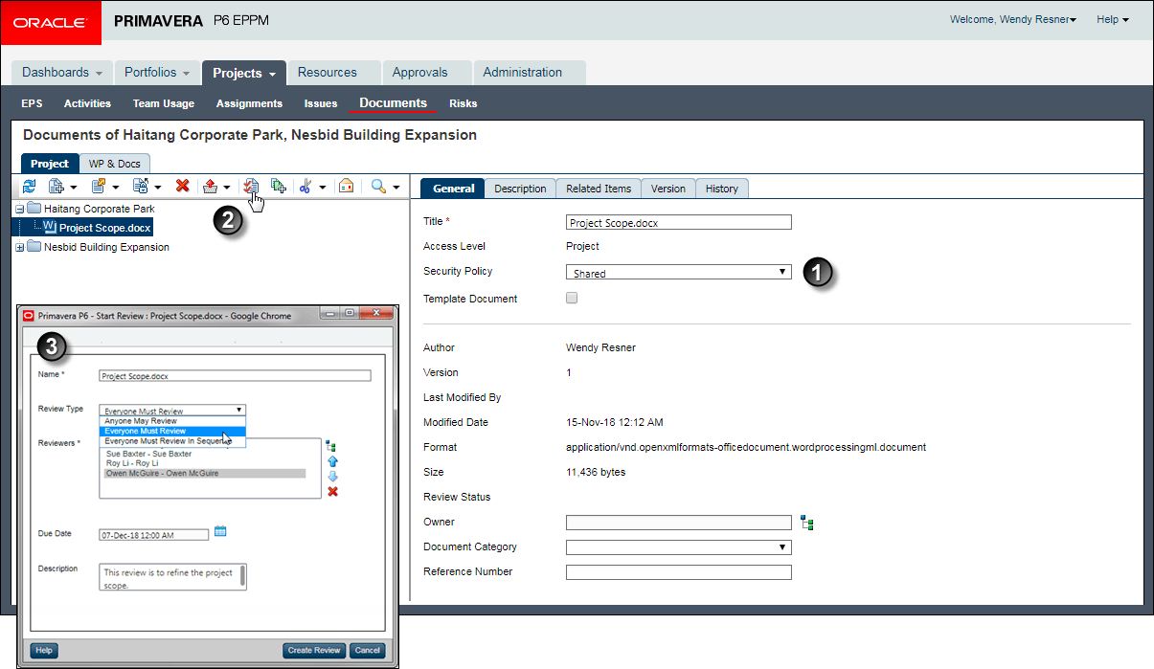Click the Title field with Project Scope.docx

(x=679, y=222)
